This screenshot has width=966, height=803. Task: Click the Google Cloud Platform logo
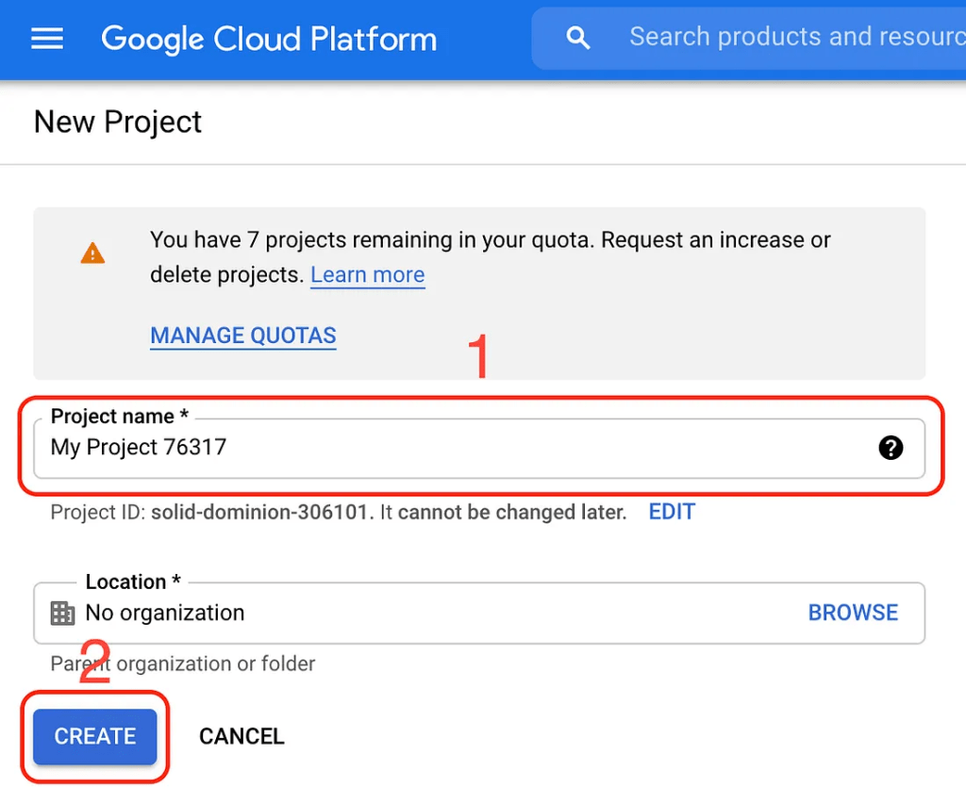click(x=269, y=39)
